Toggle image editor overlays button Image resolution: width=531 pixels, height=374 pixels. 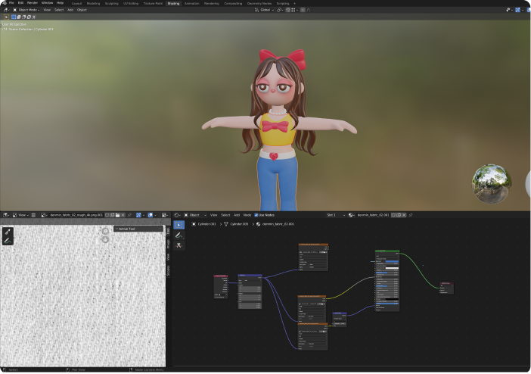click(x=151, y=215)
